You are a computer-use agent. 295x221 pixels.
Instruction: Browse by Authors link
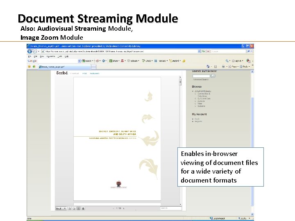201,101
